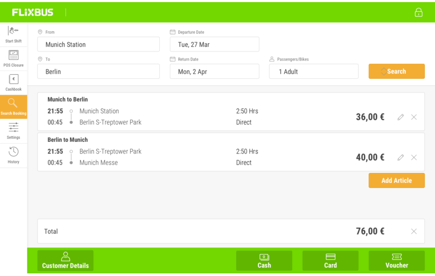
Task: Click the lock icon in header
Action: pyautogui.click(x=418, y=13)
